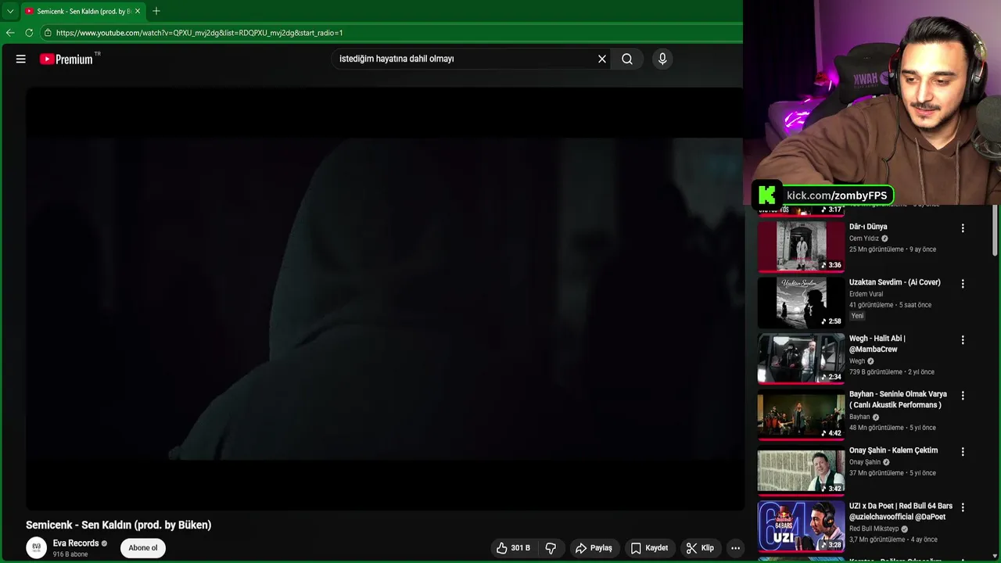The width and height of the screenshot is (1001, 563).
Task: Open UZI x Da Poet 64 Bars thumbnail
Action: [801, 526]
